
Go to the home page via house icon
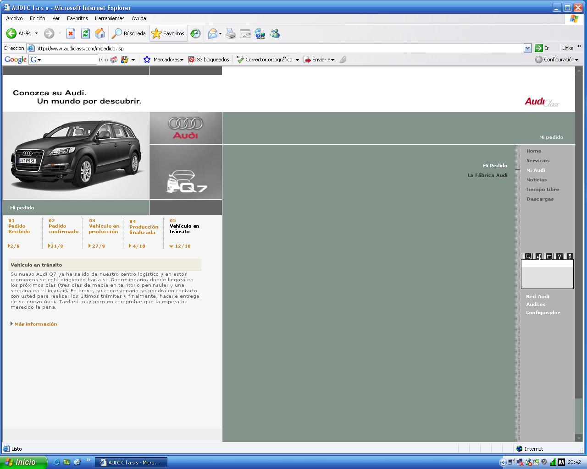pyautogui.click(x=100, y=33)
